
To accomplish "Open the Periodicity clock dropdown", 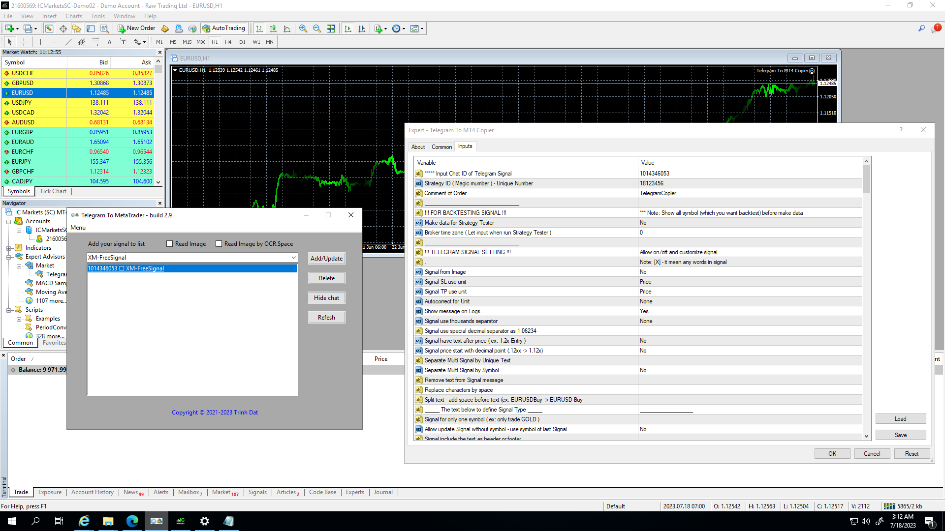I will (399, 29).
